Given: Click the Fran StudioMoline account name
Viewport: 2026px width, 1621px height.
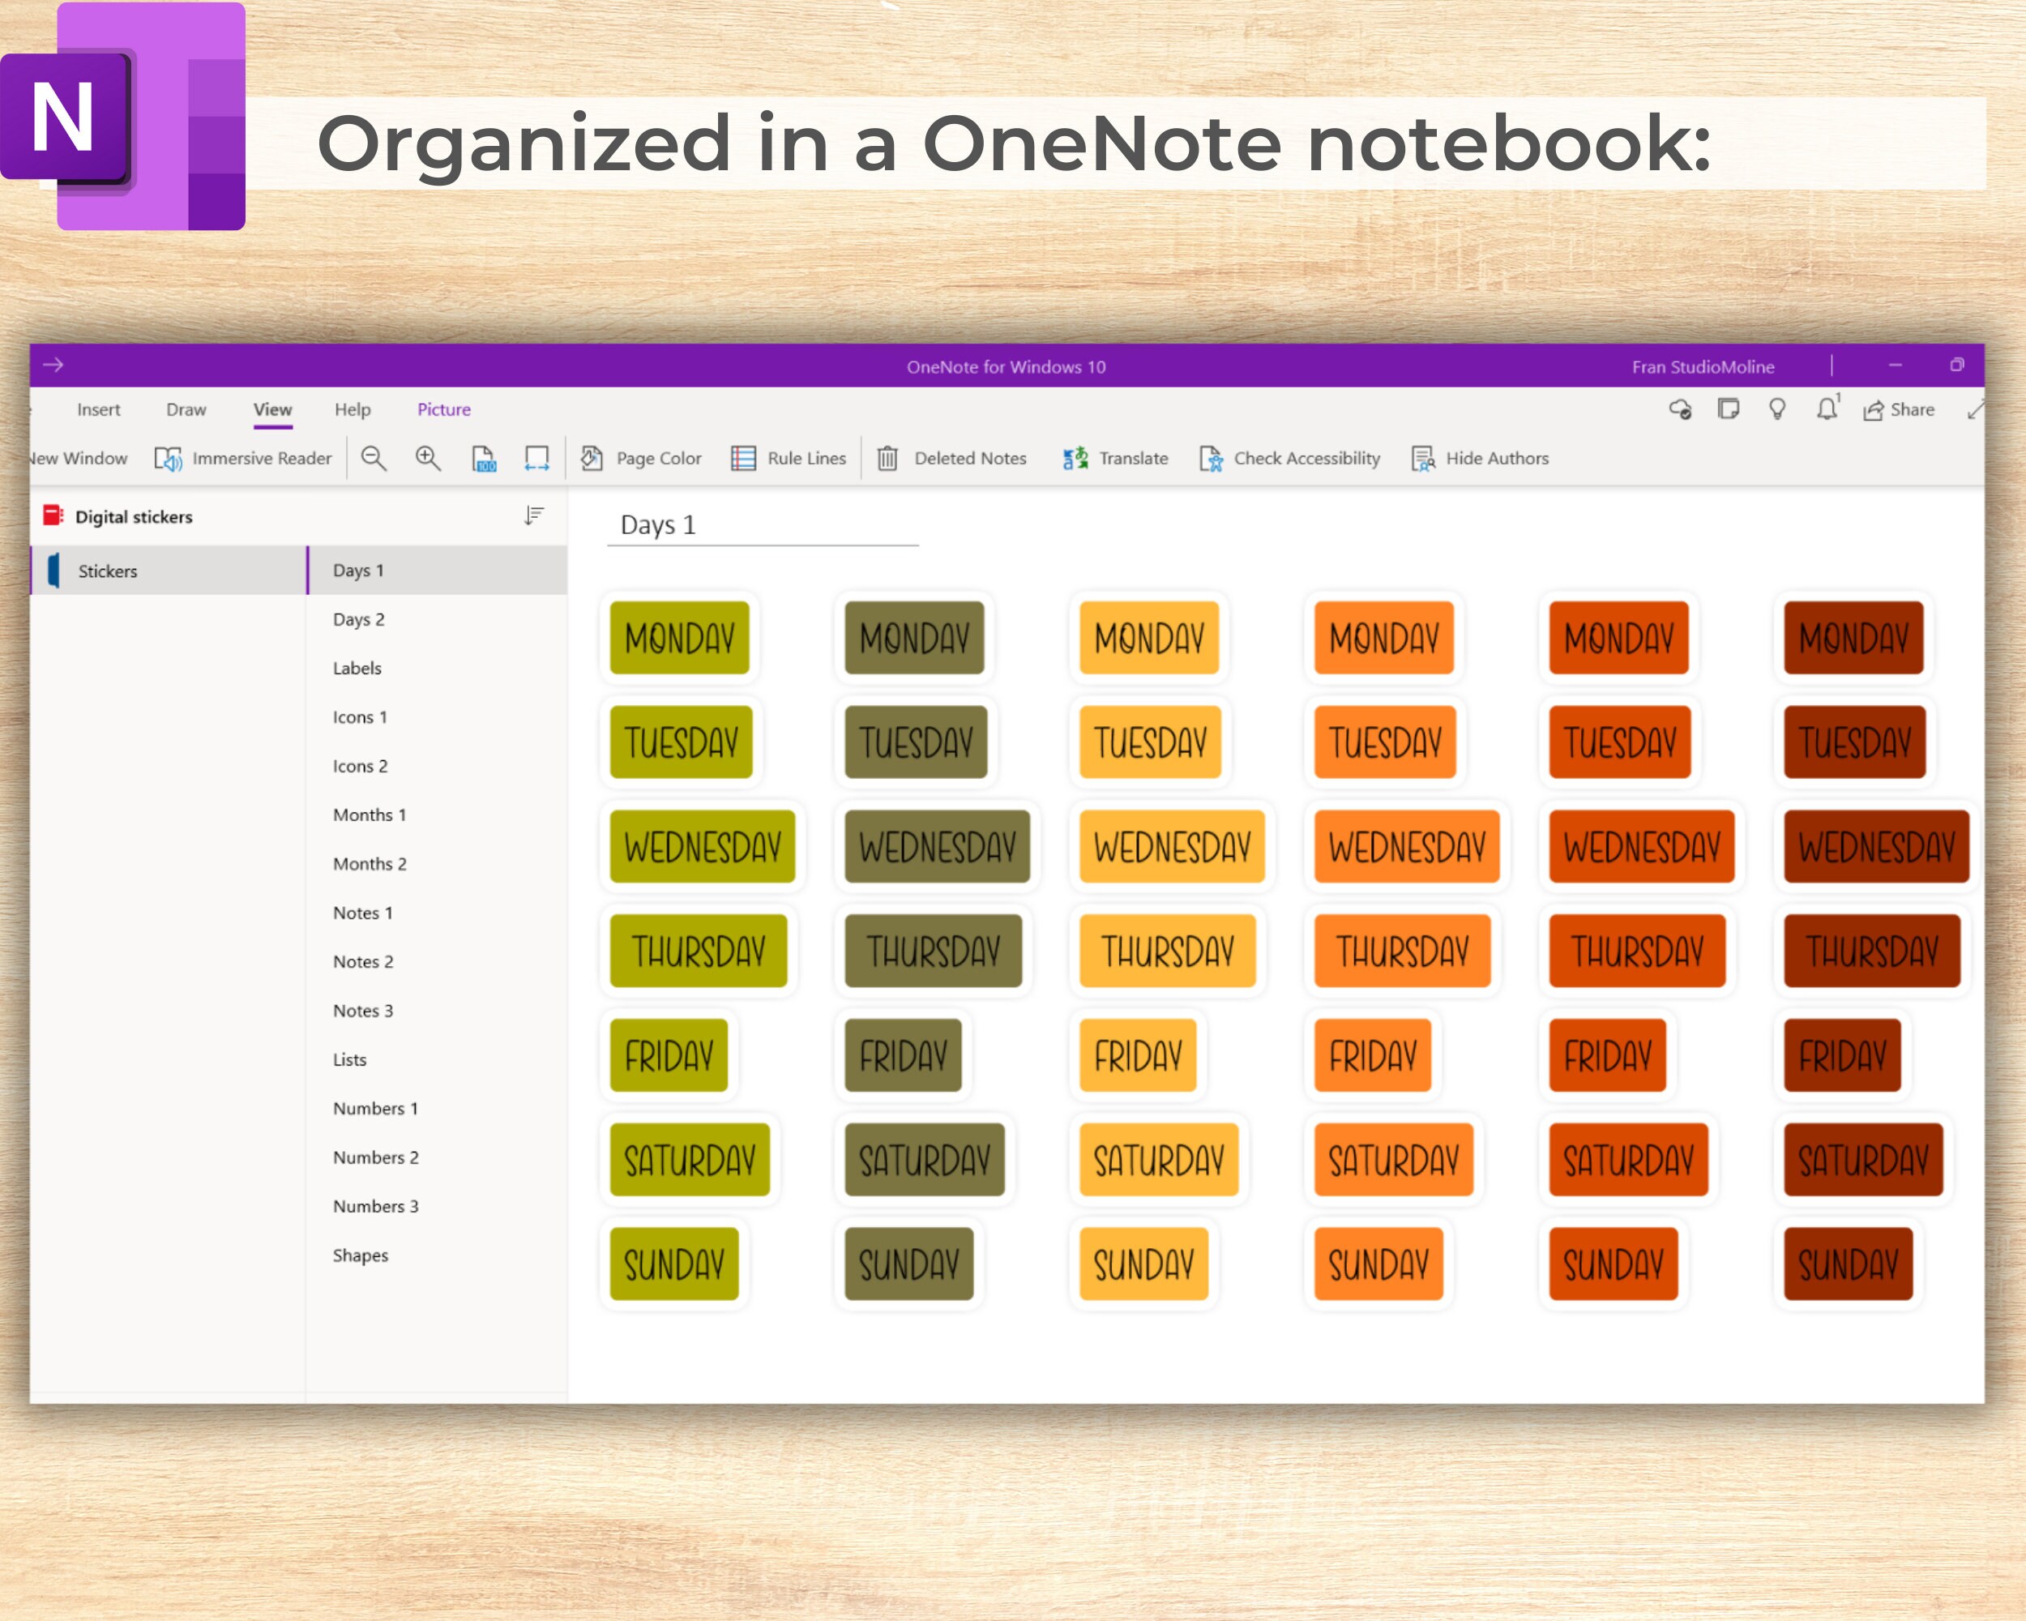Looking at the screenshot, I should click(1703, 366).
